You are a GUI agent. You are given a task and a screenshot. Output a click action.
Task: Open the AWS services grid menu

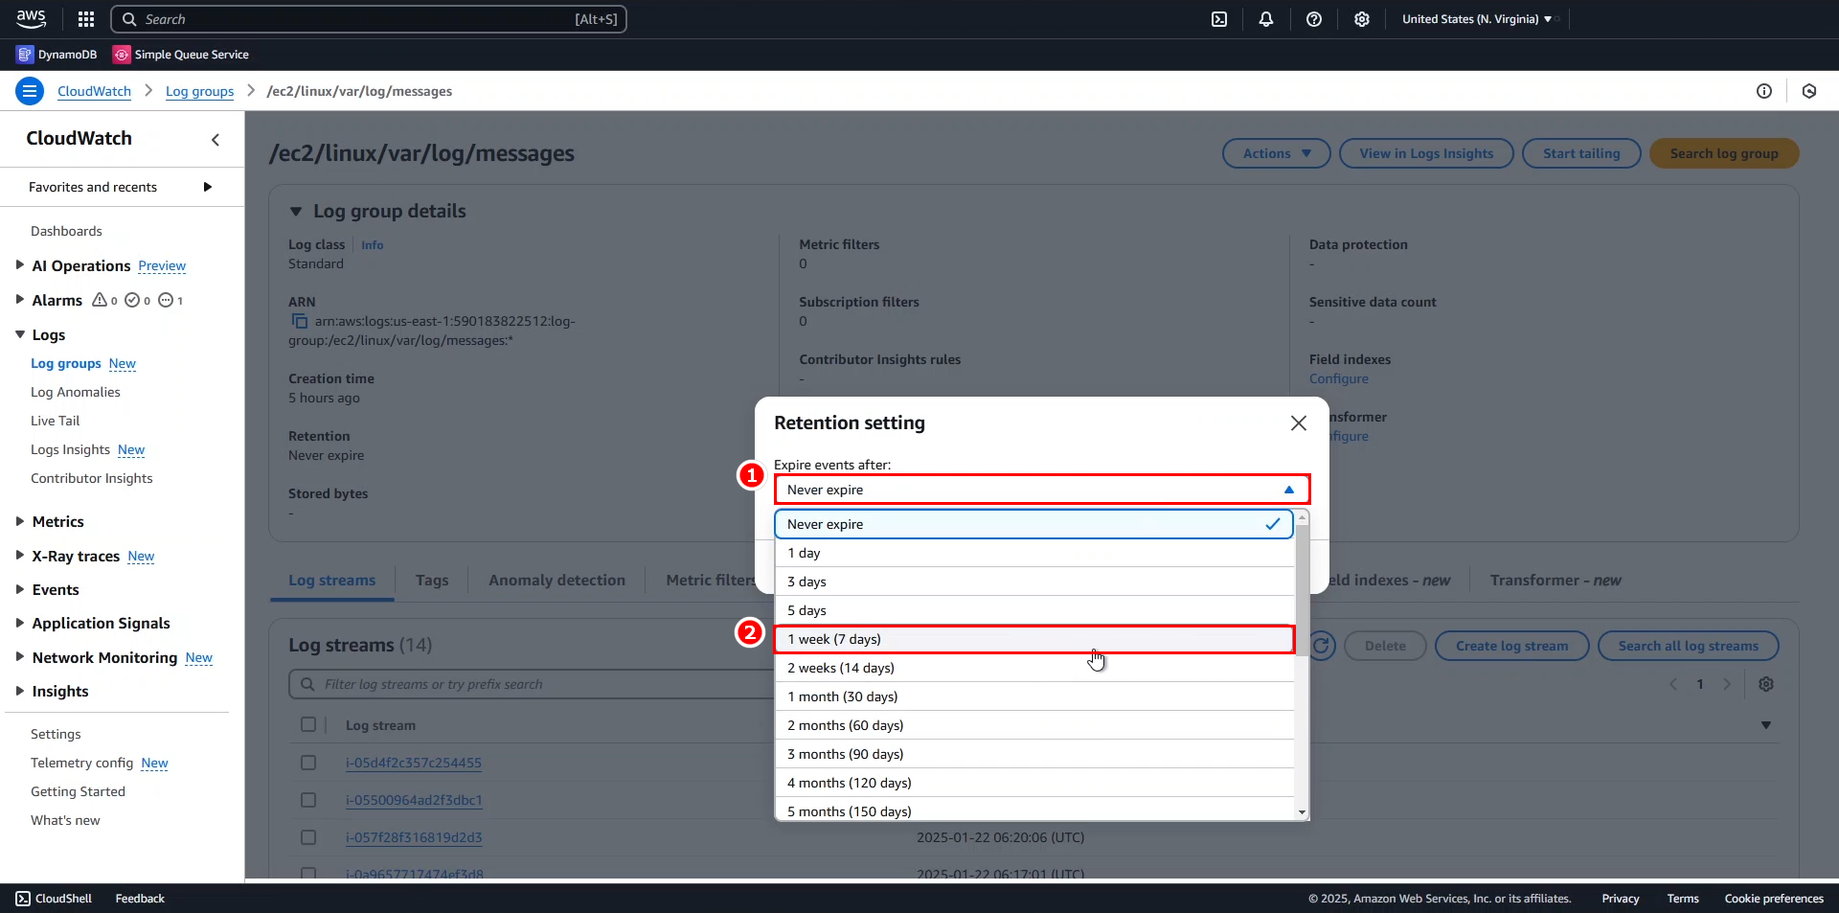pyautogui.click(x=86, y=19)
